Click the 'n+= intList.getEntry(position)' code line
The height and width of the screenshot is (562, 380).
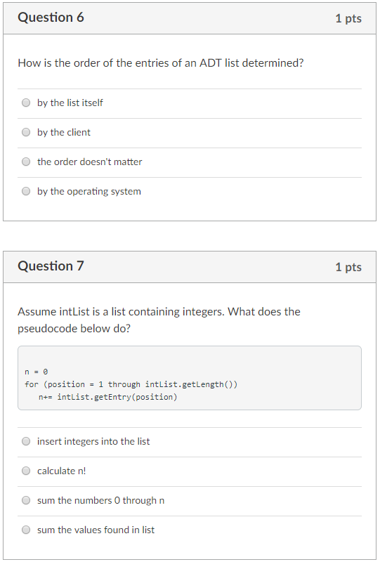pos(107,397)
